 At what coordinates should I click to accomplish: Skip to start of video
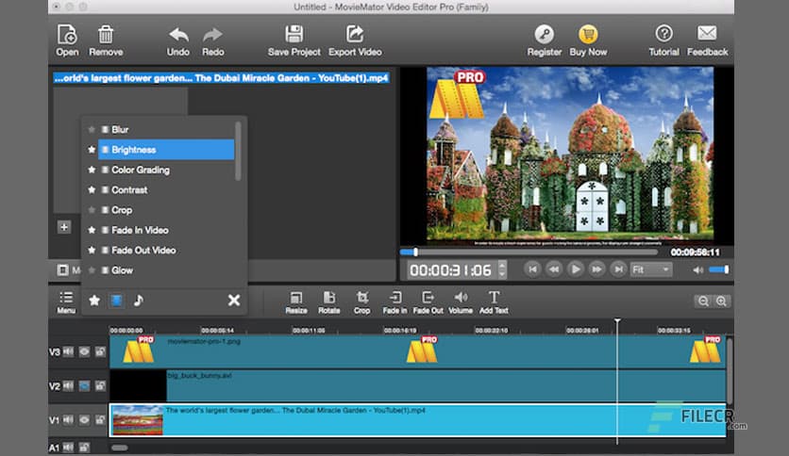pos(532,269)
